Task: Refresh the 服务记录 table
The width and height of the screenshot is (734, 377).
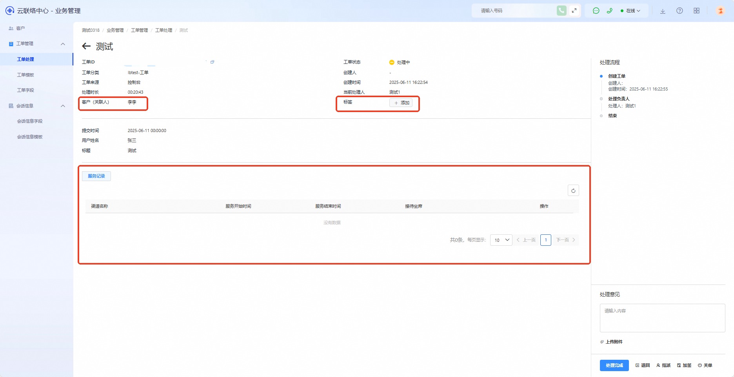Action: 573,190
